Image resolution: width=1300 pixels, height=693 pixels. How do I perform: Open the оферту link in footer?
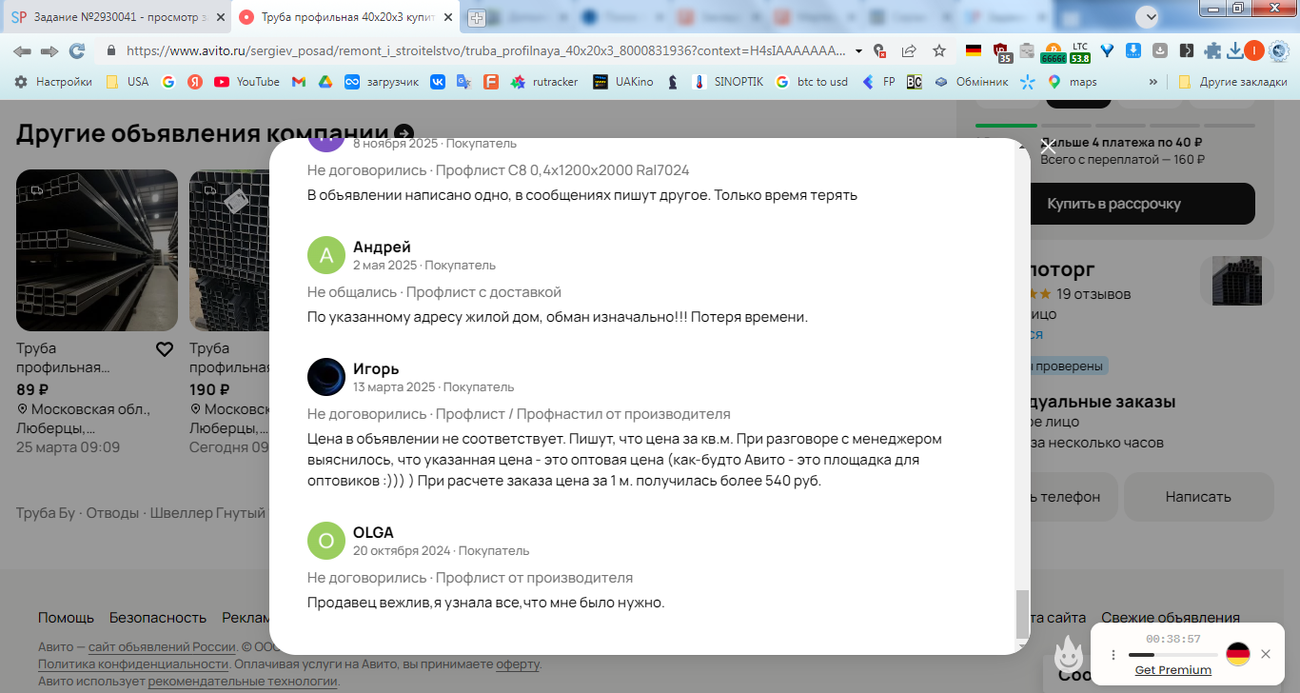(518, 663)
